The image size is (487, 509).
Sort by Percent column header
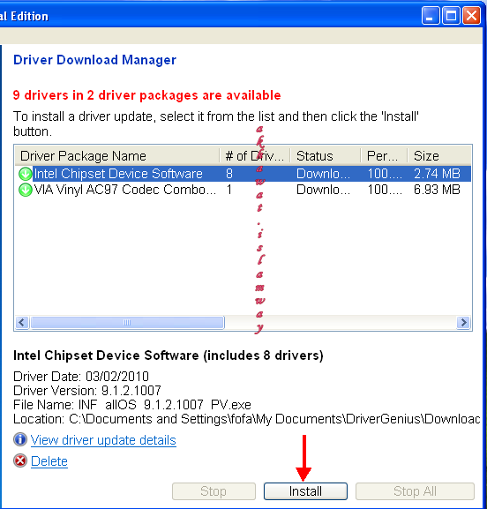coord(384,156)
